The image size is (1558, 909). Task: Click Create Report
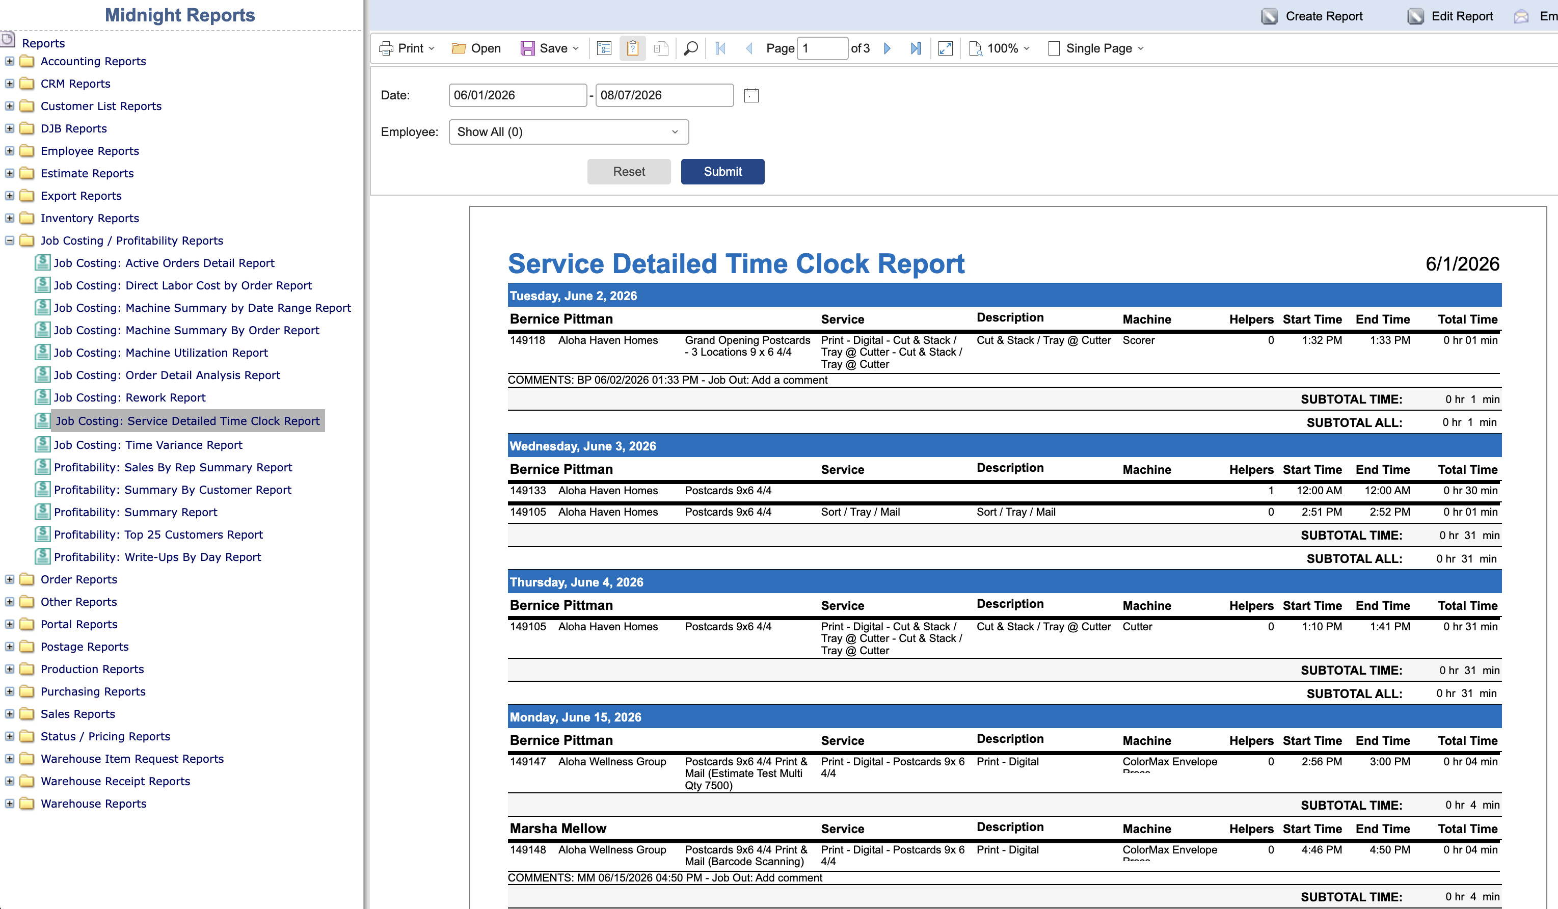(1311, 16)
